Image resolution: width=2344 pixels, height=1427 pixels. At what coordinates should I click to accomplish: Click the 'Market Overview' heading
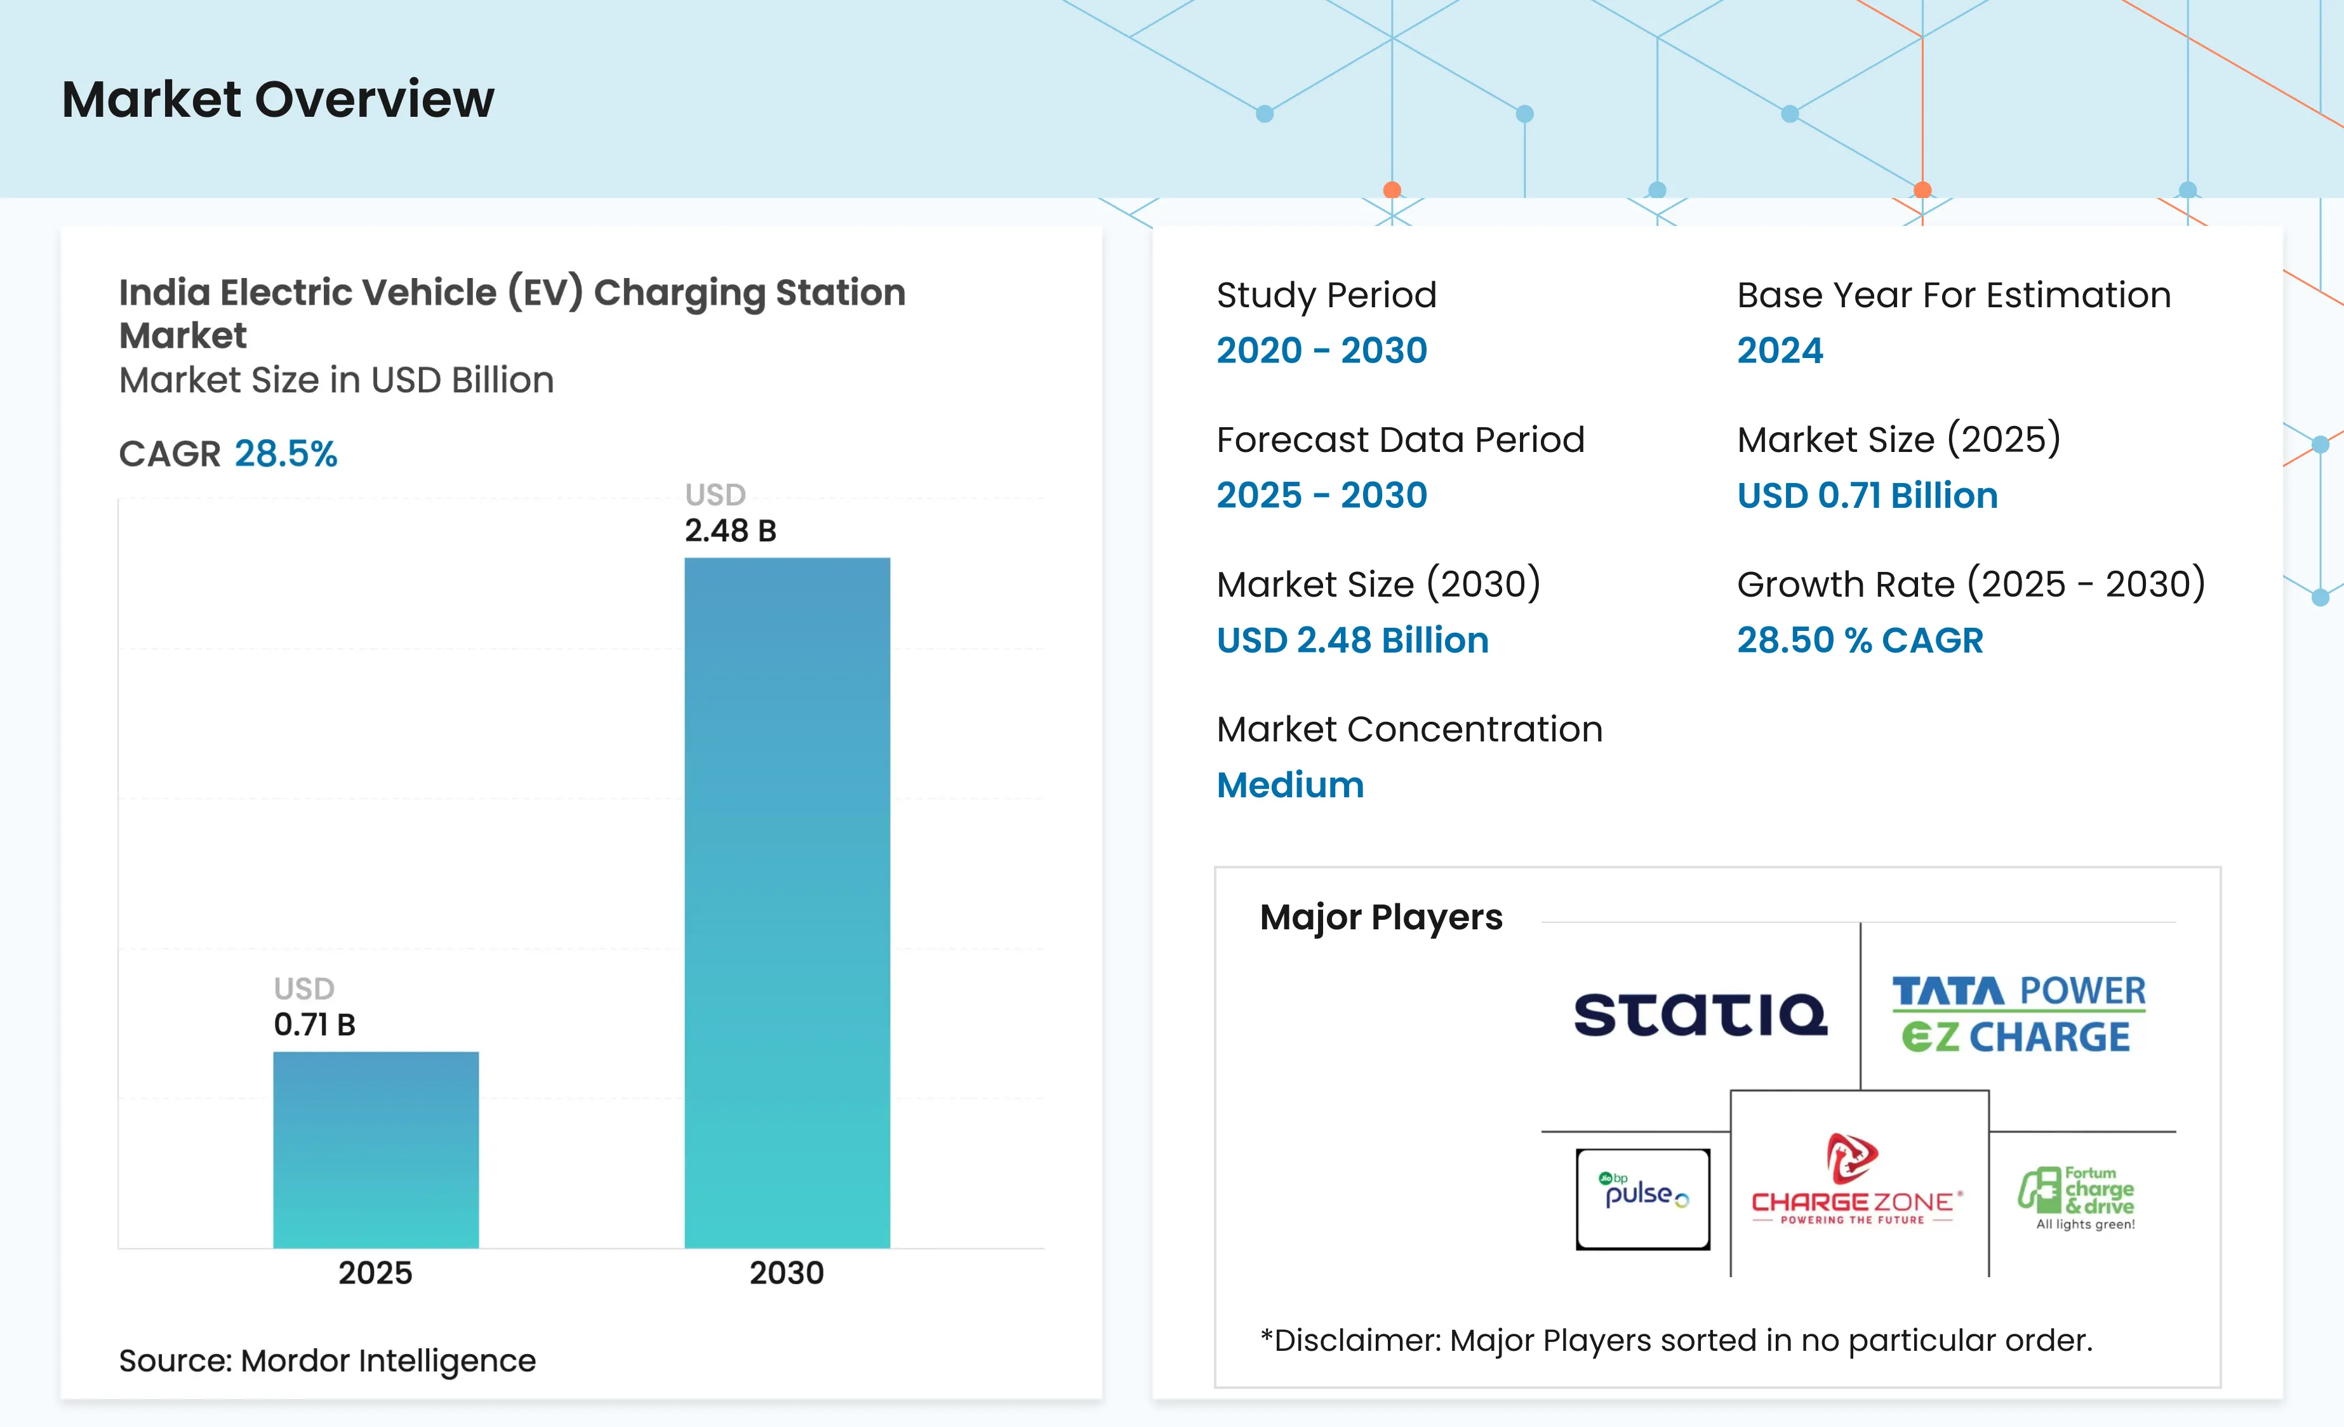[x=278, y=99]
